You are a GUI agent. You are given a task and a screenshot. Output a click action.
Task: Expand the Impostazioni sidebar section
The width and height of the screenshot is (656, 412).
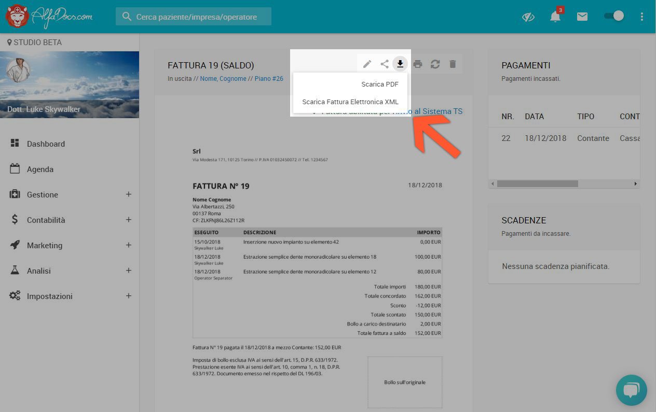click(x=129, y=296)
